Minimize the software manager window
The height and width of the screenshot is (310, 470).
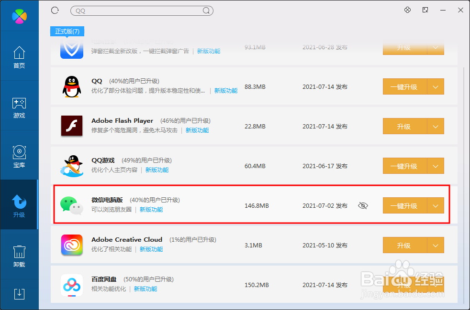tap(443, 10)
